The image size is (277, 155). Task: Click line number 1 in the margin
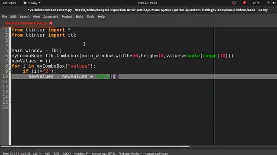tap(6, 30)
